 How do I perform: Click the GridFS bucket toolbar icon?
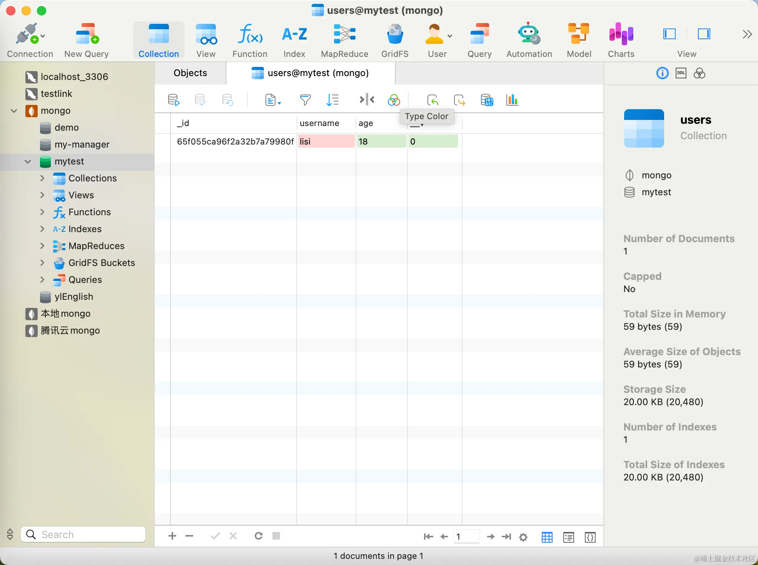[394, 40]
